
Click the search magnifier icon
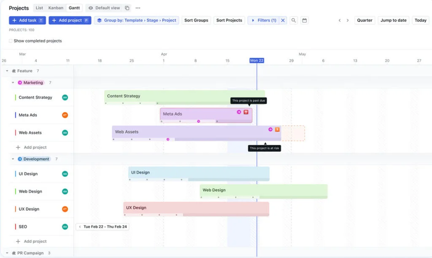coord(294,20)
